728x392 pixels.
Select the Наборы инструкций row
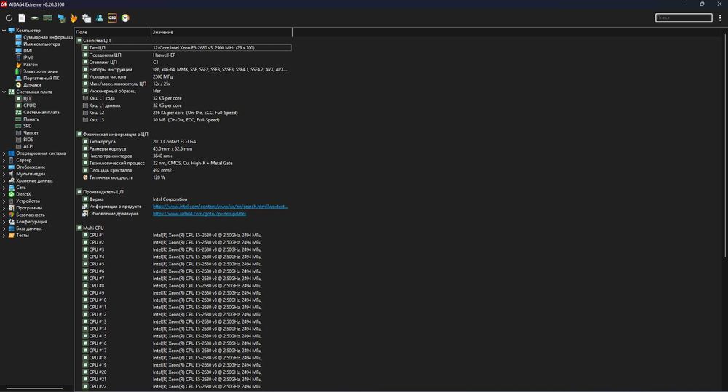(x=186, y=70)
